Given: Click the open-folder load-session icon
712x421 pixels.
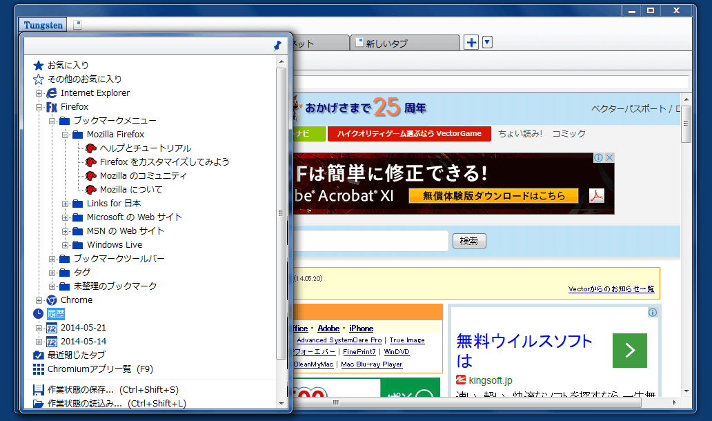Looking at the screenshot, I should [x=39, y=403].
